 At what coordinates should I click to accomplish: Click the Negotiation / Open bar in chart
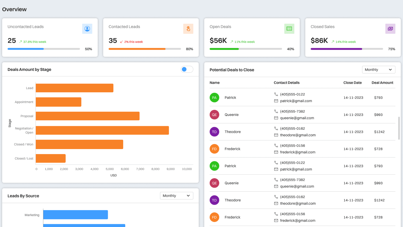pyautogui.click(x=102, y=130)
